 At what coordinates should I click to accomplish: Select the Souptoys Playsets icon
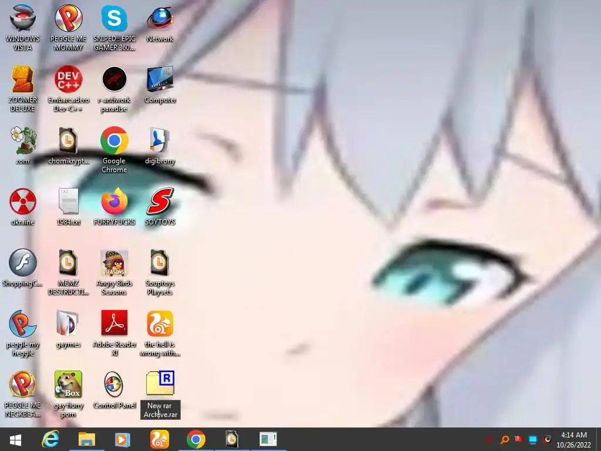[x=160, y=271]
